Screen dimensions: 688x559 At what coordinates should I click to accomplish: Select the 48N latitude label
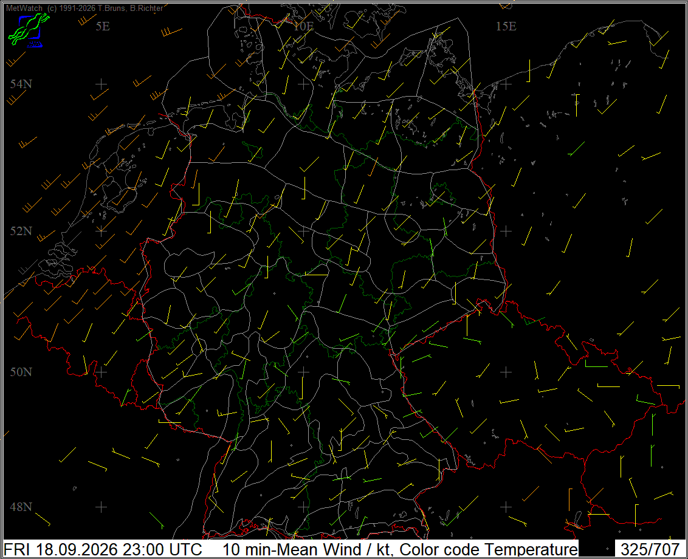21,507
